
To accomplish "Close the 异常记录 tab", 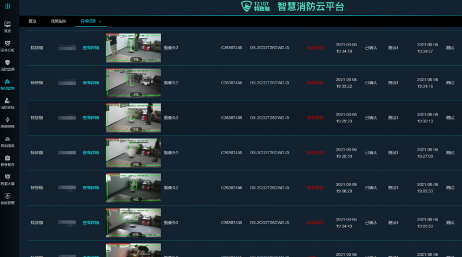I will pyautogui.click(x=100, y=21).
